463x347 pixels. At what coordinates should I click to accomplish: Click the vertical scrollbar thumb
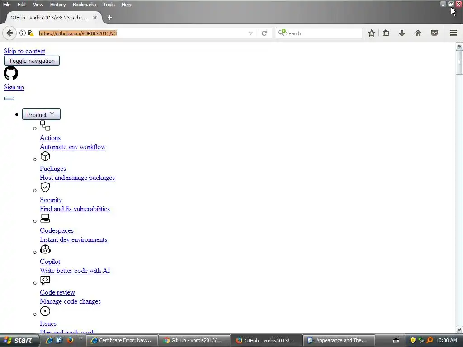(459, 62)
